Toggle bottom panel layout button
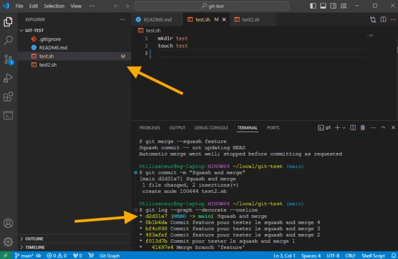398x259 pixels. 323,6
